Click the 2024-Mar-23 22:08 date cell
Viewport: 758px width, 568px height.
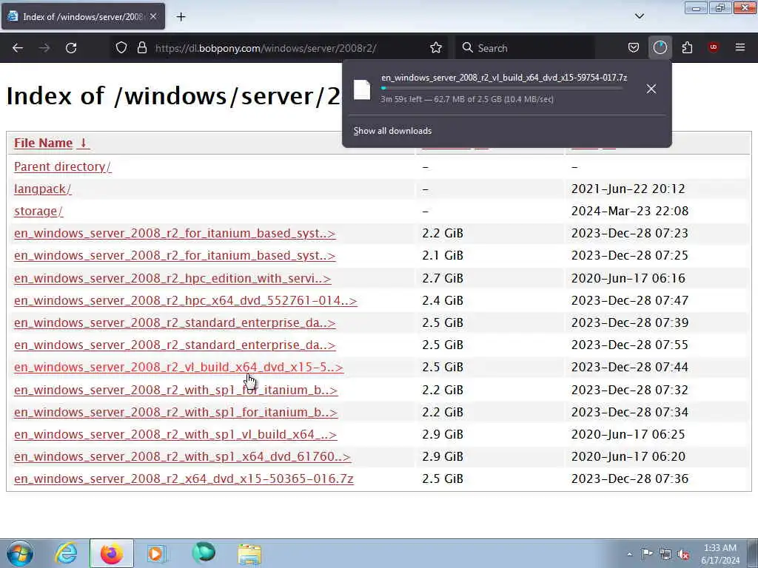629,211
